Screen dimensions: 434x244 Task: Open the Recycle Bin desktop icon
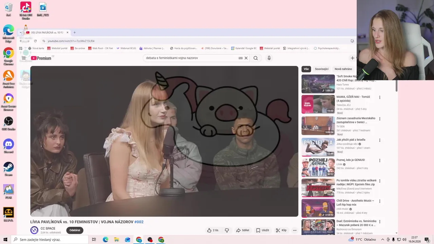point(8,10)
